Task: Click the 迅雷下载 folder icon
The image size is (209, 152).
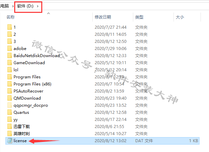Action: (x=9, y=126)
